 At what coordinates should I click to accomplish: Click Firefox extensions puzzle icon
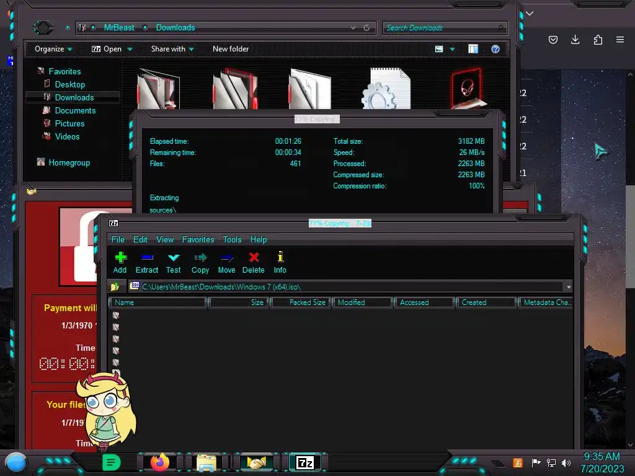(598, 39)
